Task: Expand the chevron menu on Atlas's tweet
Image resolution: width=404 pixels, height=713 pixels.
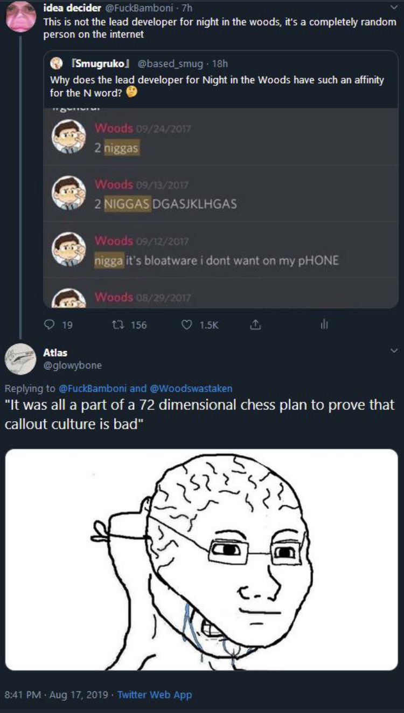Action: (394, 351)
